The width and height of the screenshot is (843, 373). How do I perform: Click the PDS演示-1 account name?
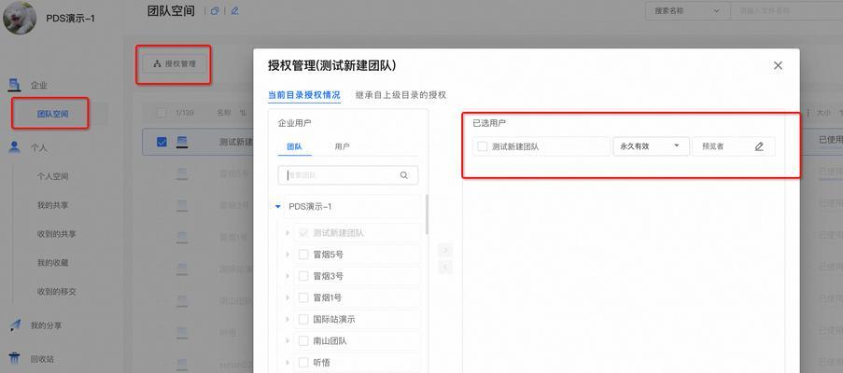(x=70, y=19)
